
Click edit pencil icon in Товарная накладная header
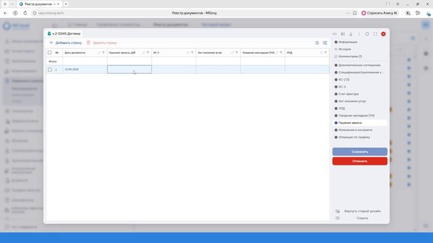point(277,53)
